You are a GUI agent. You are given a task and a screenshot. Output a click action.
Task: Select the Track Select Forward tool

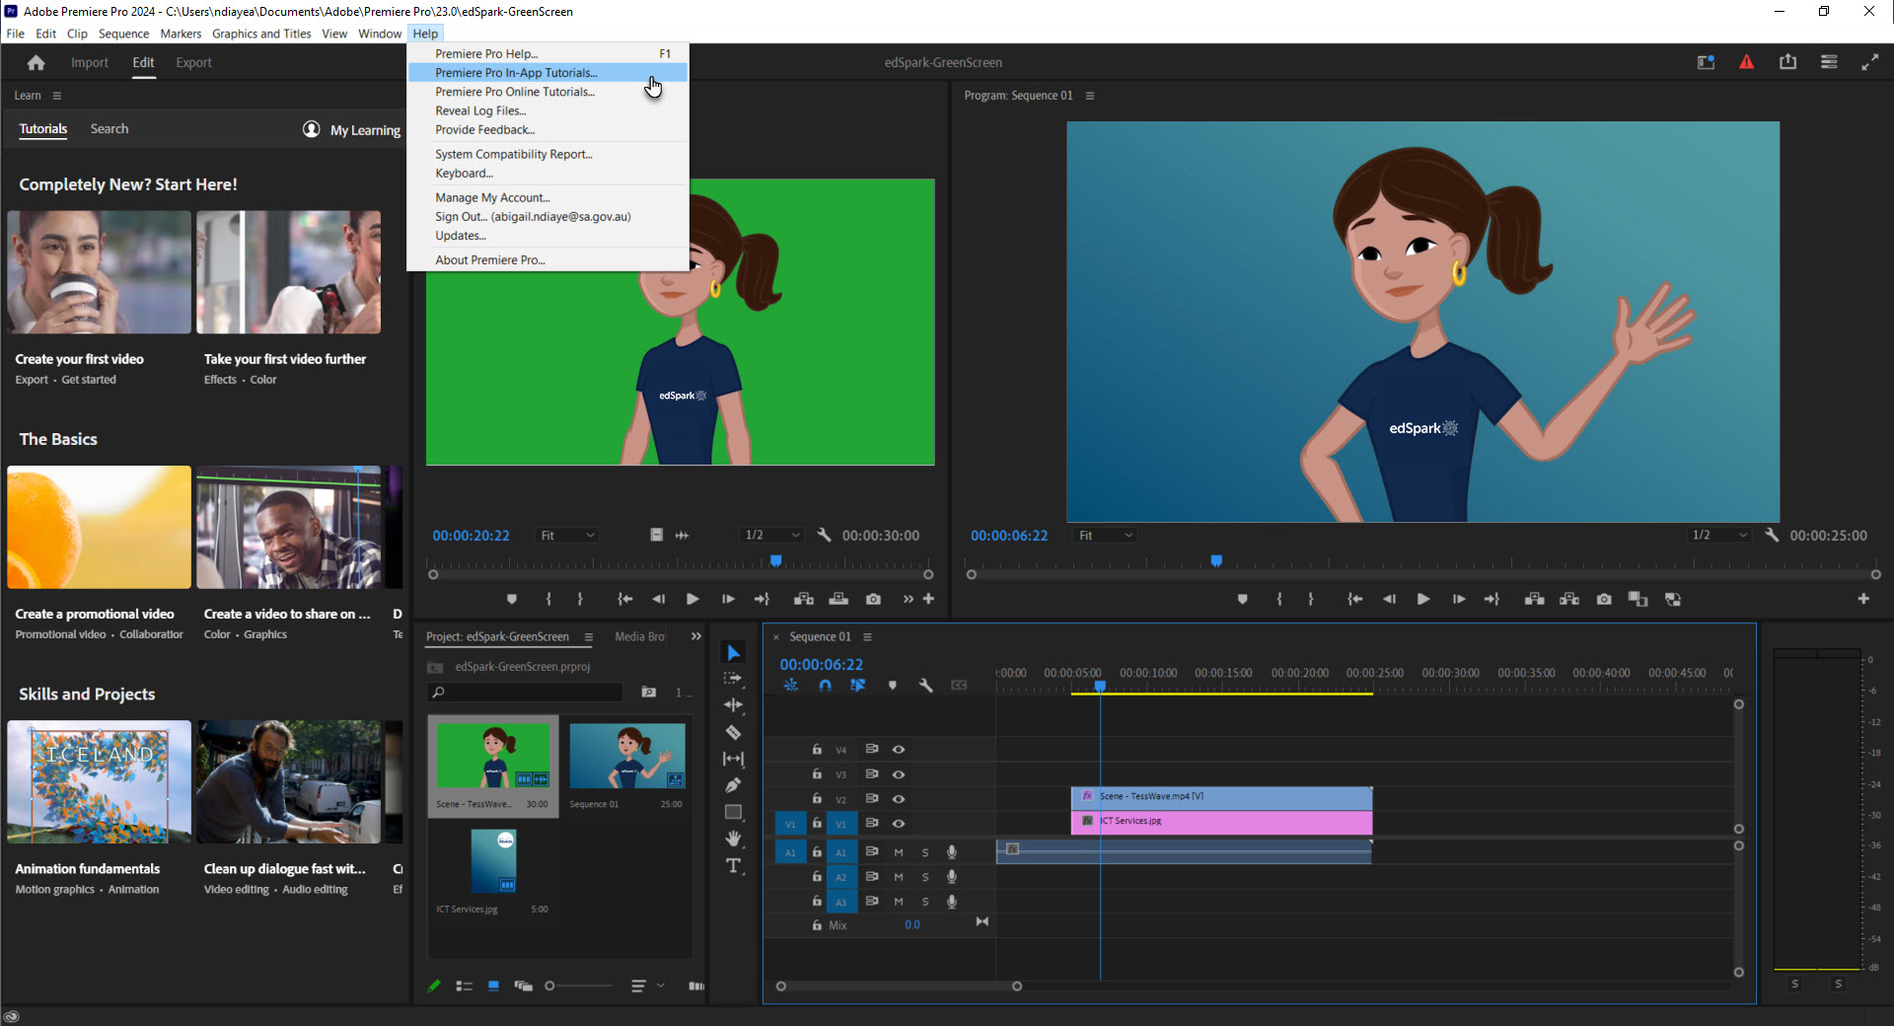tap(733, 679)
